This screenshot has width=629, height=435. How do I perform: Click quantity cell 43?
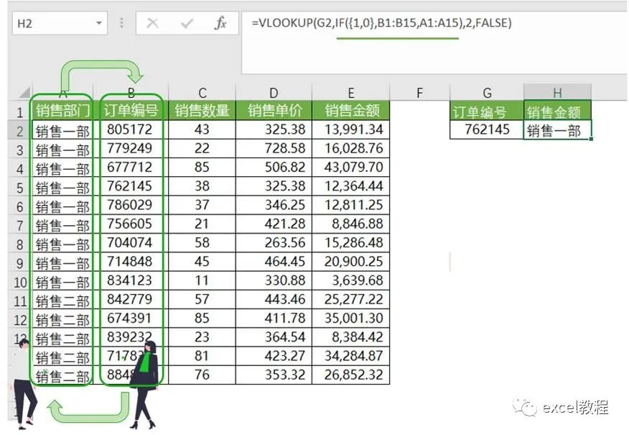pos(202,129)
